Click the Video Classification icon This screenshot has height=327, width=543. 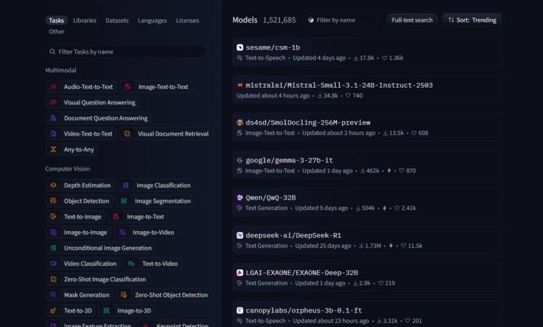pyautogui.click(x=54, y=264)
